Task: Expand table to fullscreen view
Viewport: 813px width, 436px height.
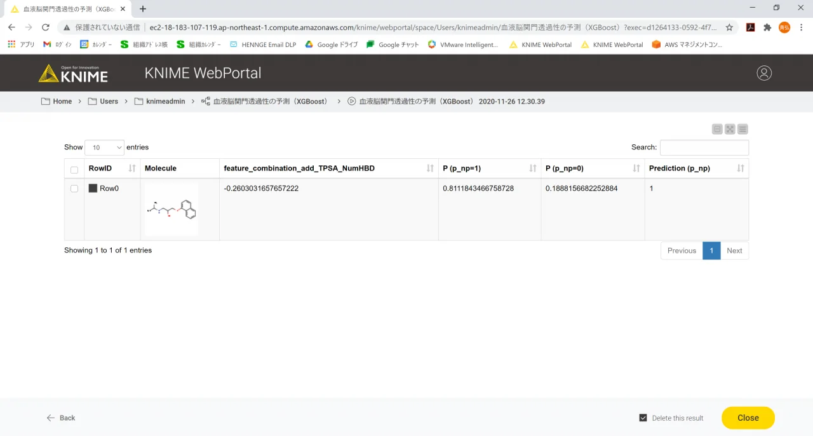Action: tap(730, 129)
